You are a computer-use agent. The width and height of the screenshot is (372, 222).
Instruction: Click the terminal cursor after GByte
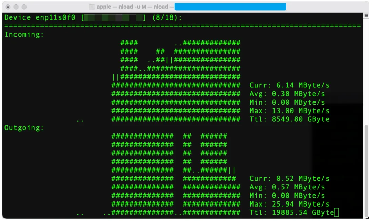(337, 212)
